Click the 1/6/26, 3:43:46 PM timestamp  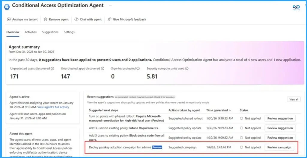[219, 147]
